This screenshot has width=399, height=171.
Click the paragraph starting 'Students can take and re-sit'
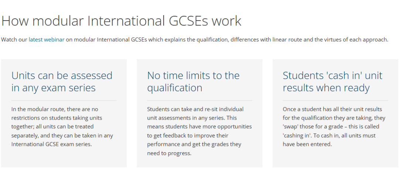point(199,131)
